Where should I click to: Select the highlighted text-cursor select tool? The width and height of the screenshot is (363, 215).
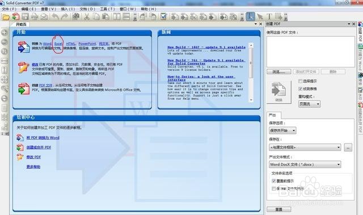pyautogui.click(x=250, y=16)
